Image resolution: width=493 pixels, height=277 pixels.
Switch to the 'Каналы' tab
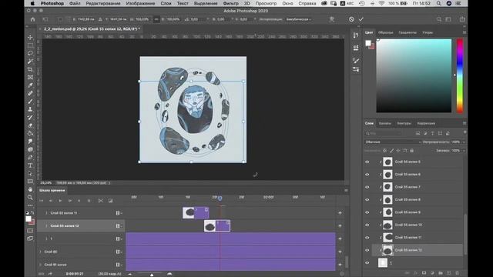point(385,123)
